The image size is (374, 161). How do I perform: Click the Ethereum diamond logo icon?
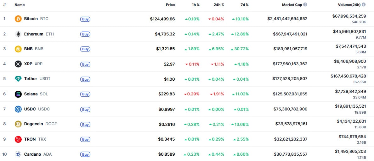(18, 34)
